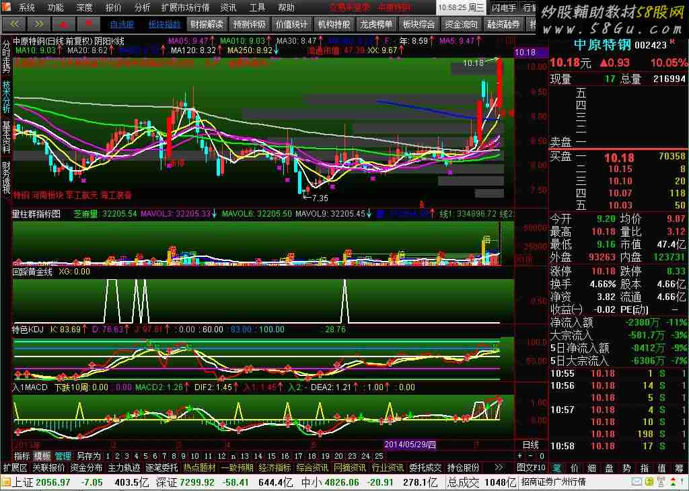This screenshot has height=491, width=689.
Task: Switch to the 筹 tab in quote panel
Action: [680, 467]
